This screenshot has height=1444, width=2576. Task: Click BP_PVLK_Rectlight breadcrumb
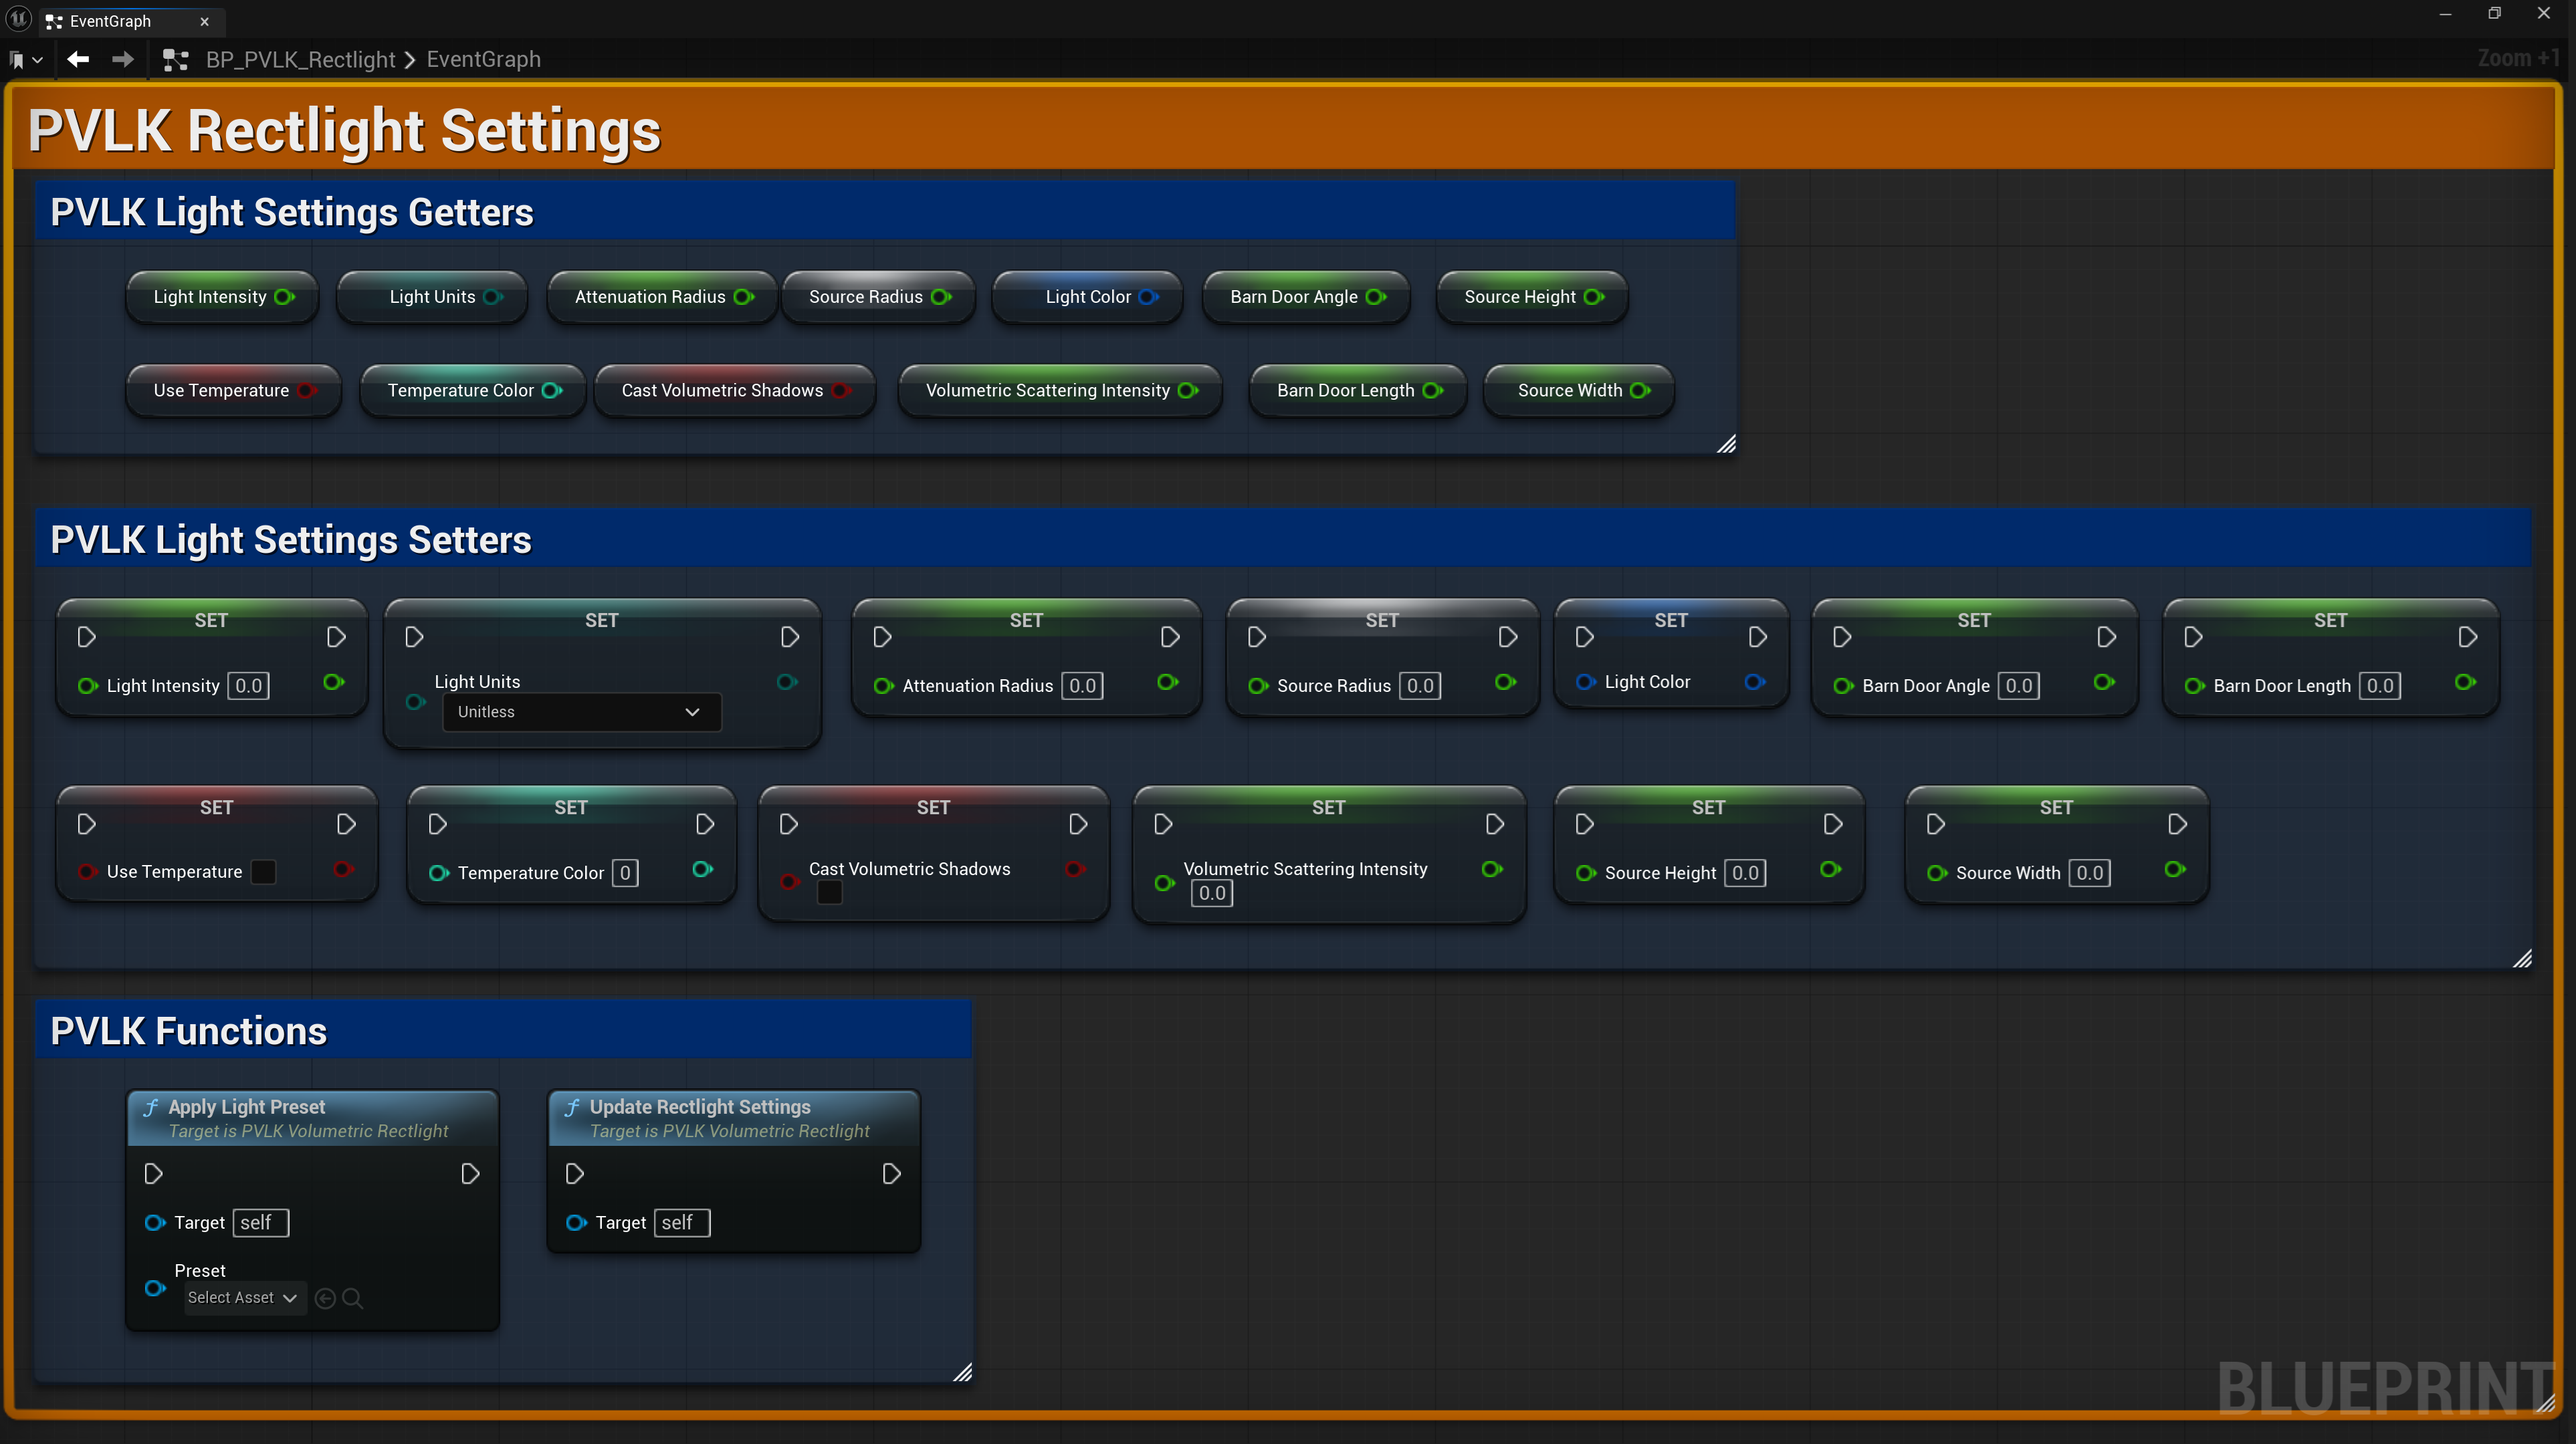[x=300, y=60]
